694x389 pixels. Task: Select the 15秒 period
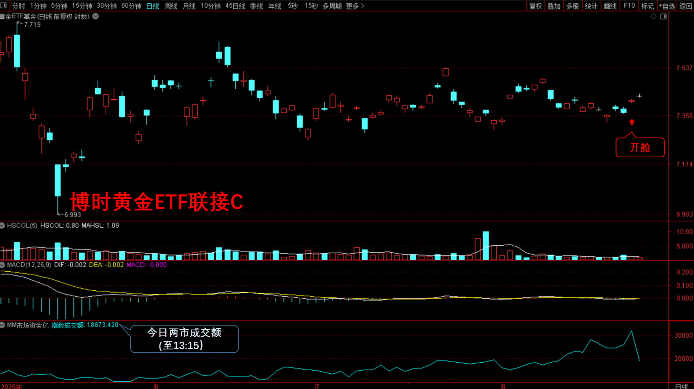311,6
